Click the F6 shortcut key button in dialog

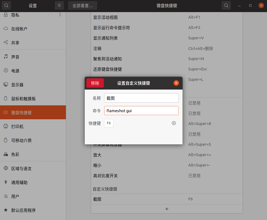109,123
